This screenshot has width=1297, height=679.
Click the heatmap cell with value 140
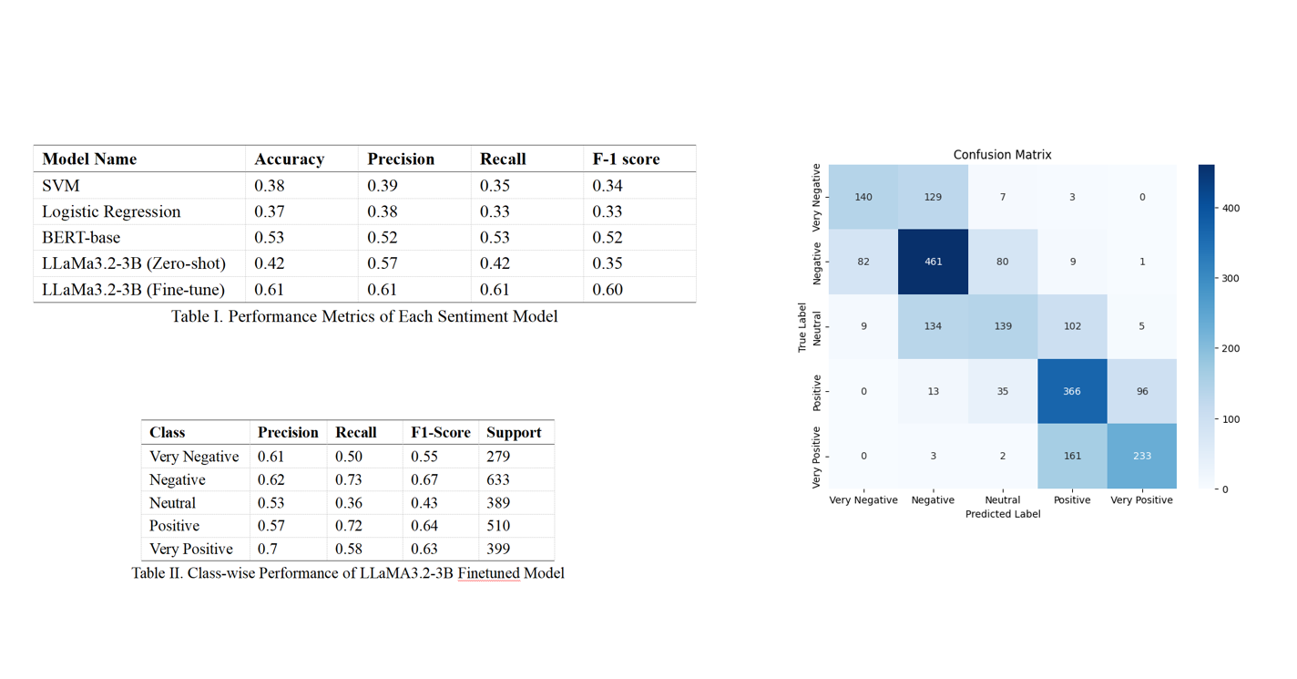coord(863,197)
